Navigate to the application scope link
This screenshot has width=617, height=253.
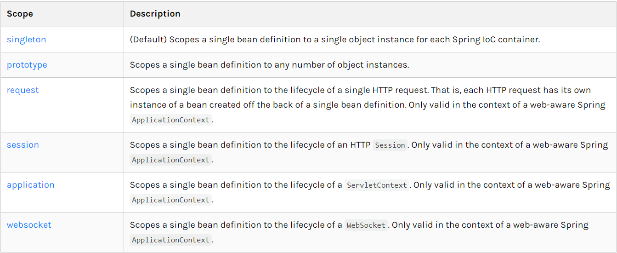point(30,185)
